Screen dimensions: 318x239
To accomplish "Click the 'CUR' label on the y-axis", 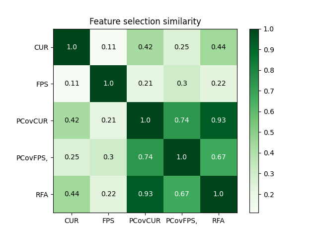I will (x=41, y=47).
